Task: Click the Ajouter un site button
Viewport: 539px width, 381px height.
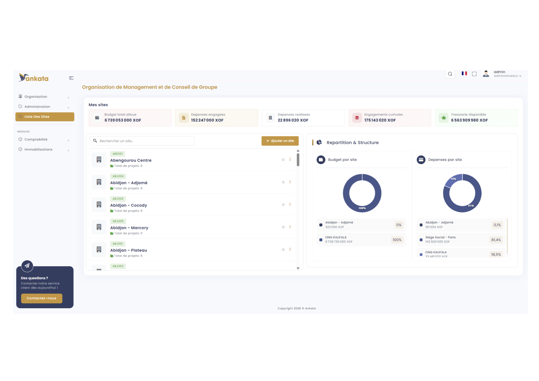Action: (280, 141)
